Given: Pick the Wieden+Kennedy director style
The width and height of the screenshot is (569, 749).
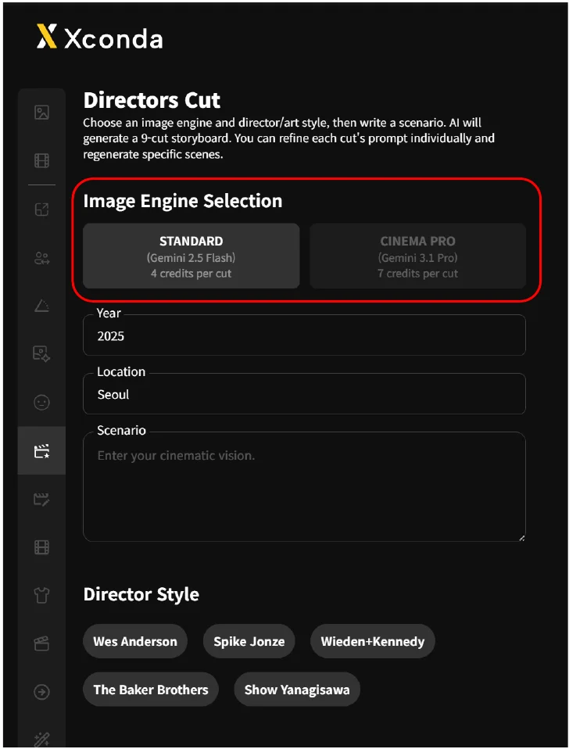Looking at the screenshot, I should tap(373, 641).
